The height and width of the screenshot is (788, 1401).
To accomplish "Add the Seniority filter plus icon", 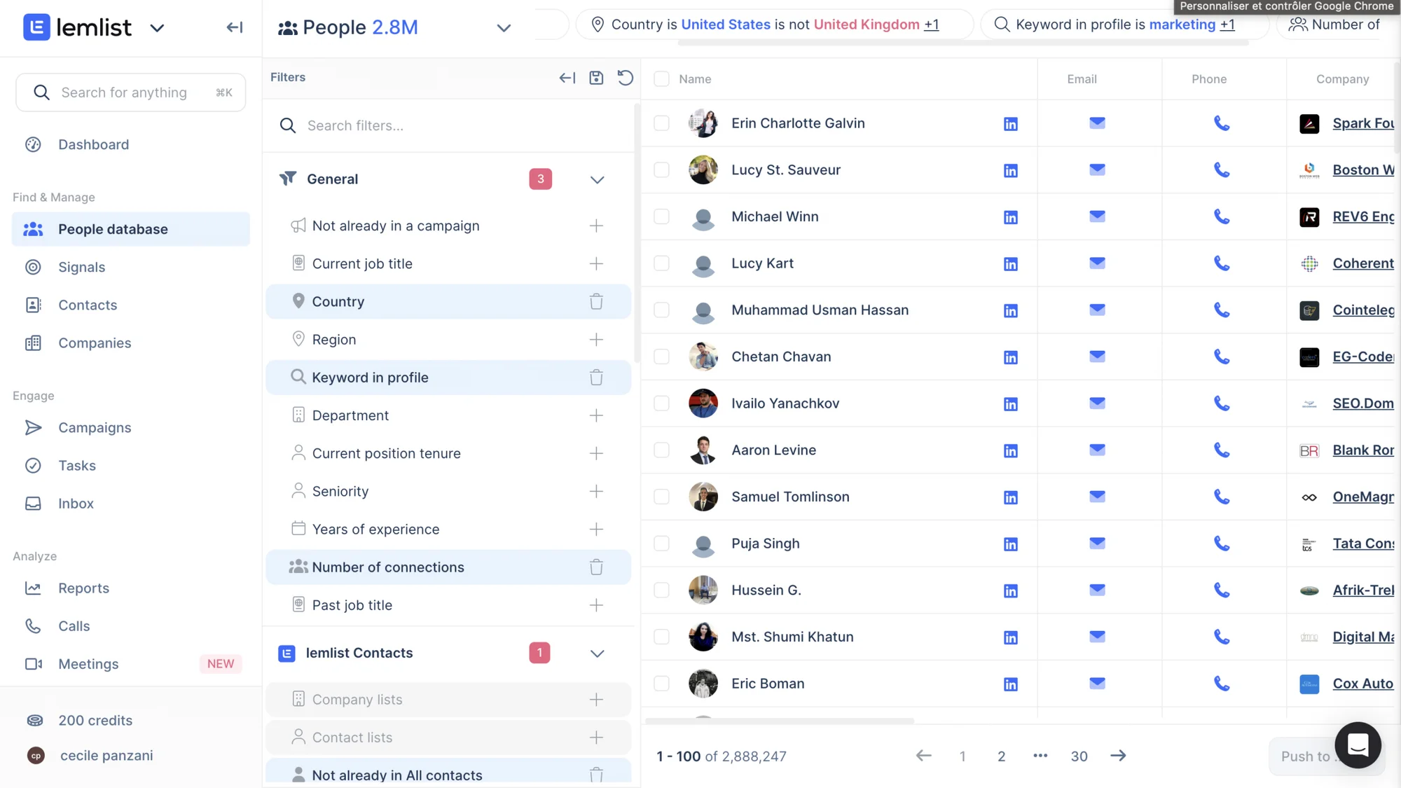I will pos(596,492).
